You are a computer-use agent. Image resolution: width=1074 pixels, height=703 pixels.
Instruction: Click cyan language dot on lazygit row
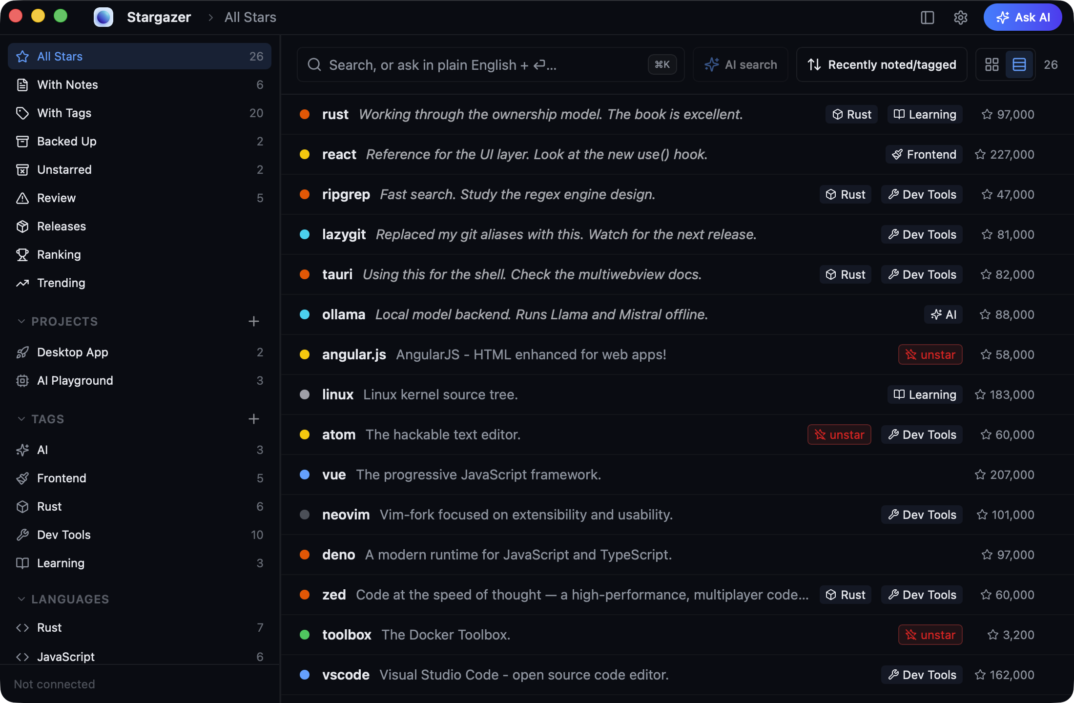pyautogui.click(x=305, y=234)
